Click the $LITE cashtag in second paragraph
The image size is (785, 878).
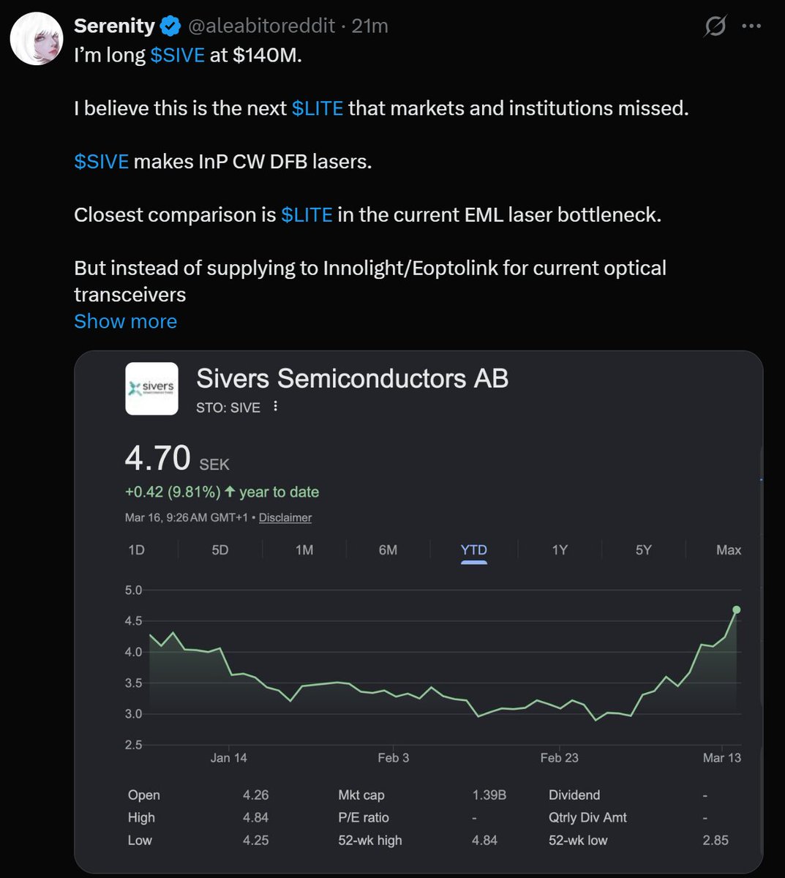tap(318, 108)
